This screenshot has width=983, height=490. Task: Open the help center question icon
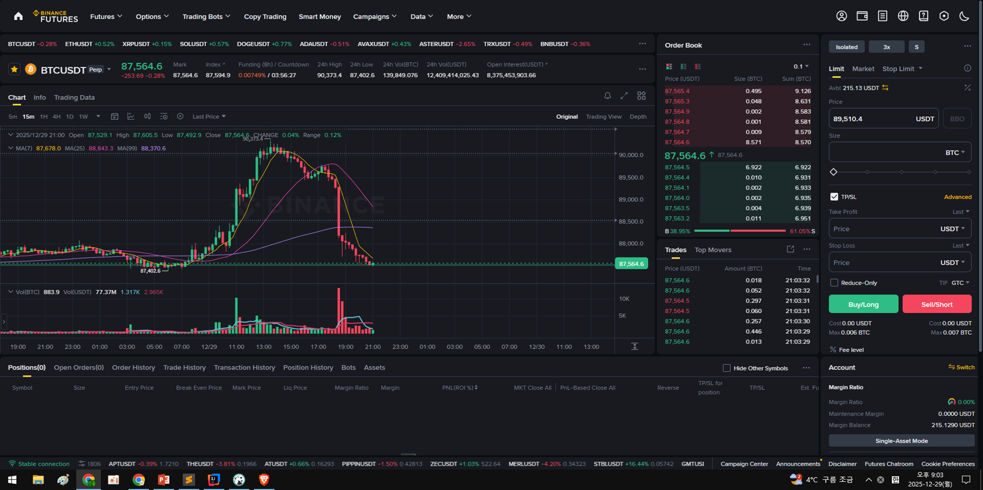pos(924,16)
